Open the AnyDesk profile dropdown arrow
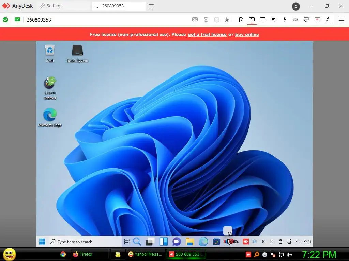 [x=296, y=6]
